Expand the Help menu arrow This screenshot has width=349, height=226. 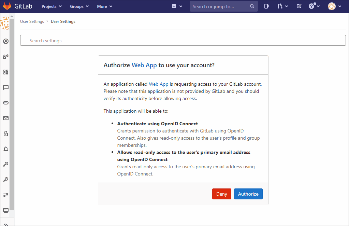(x=318, y=6)
